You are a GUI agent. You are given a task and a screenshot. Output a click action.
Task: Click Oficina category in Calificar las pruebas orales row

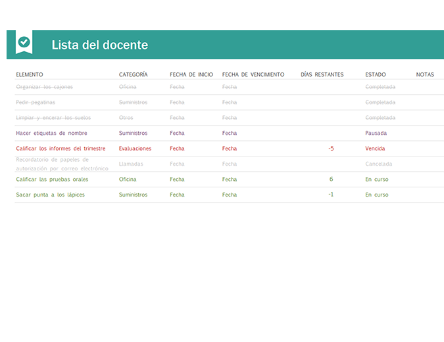click(x=128, y=179)
